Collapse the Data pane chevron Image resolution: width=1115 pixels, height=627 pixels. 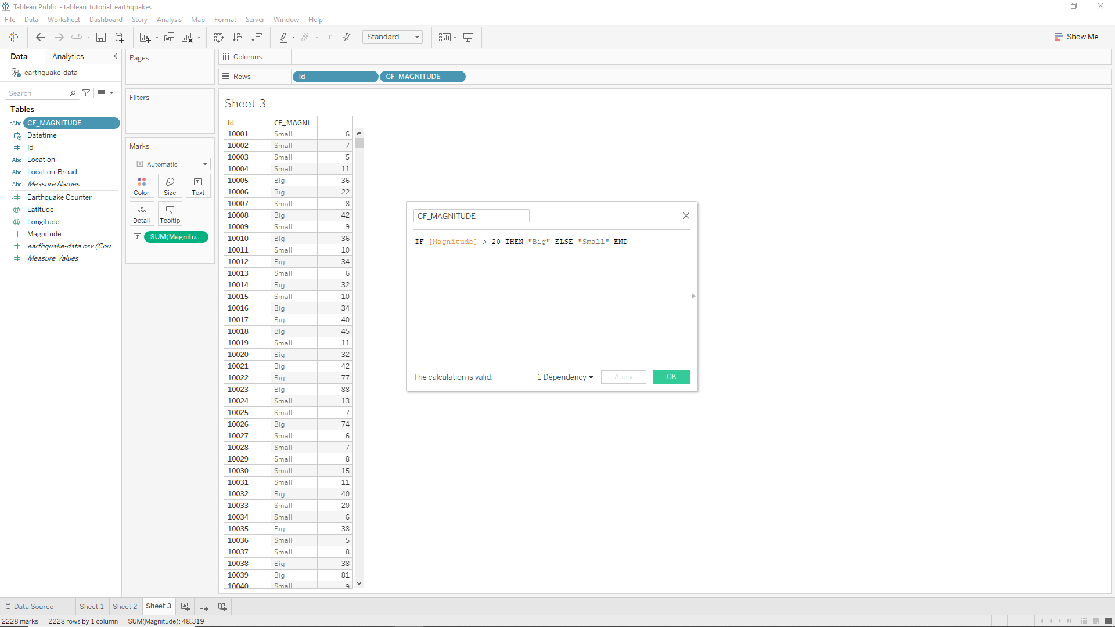coord(115,56)
